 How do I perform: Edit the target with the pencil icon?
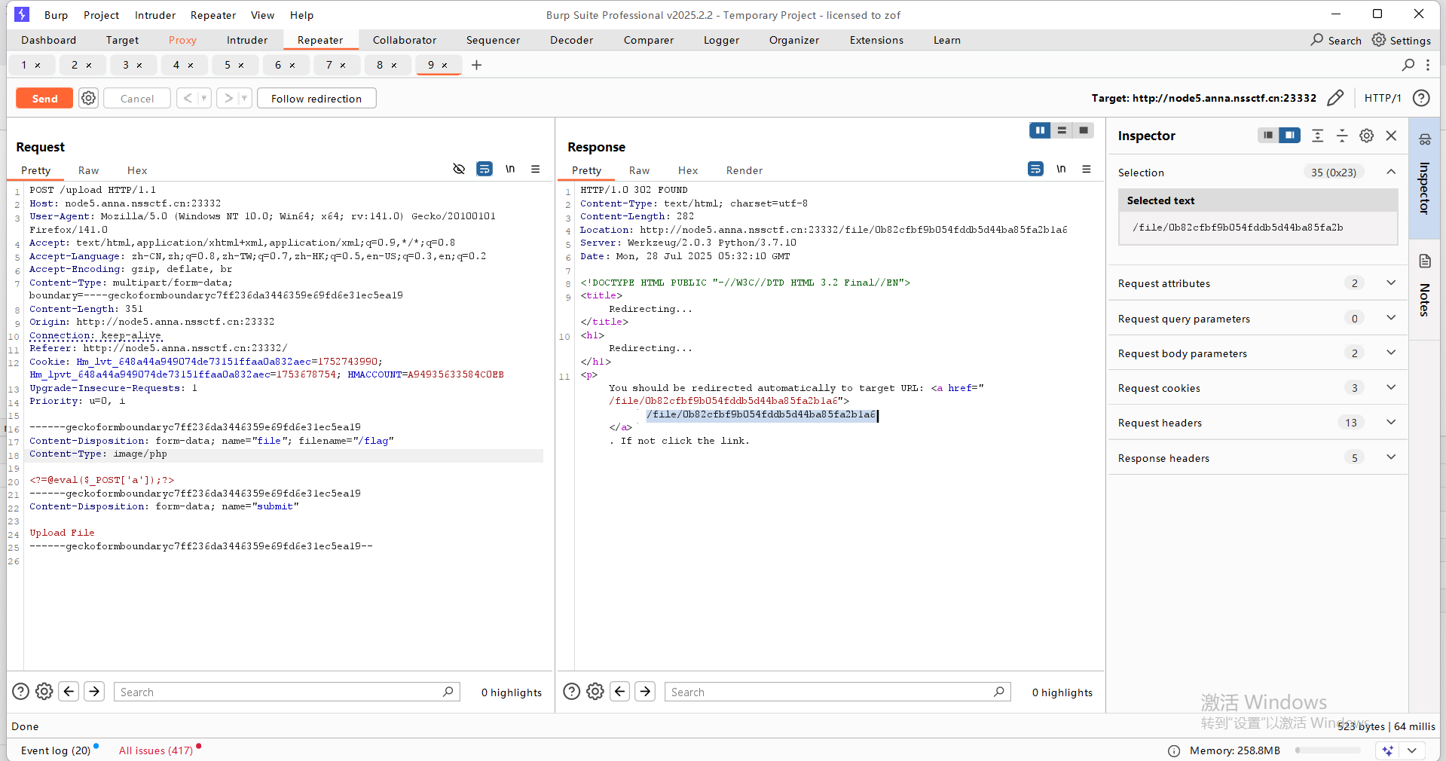[1335, 98]
